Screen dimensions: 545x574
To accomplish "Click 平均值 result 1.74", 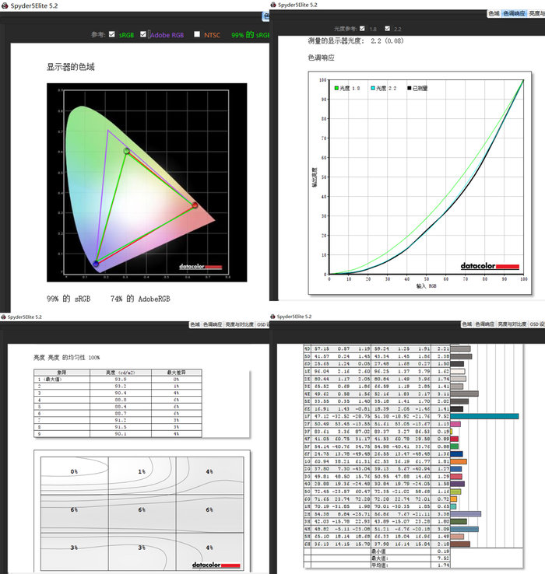I will (x=443, y=565).
